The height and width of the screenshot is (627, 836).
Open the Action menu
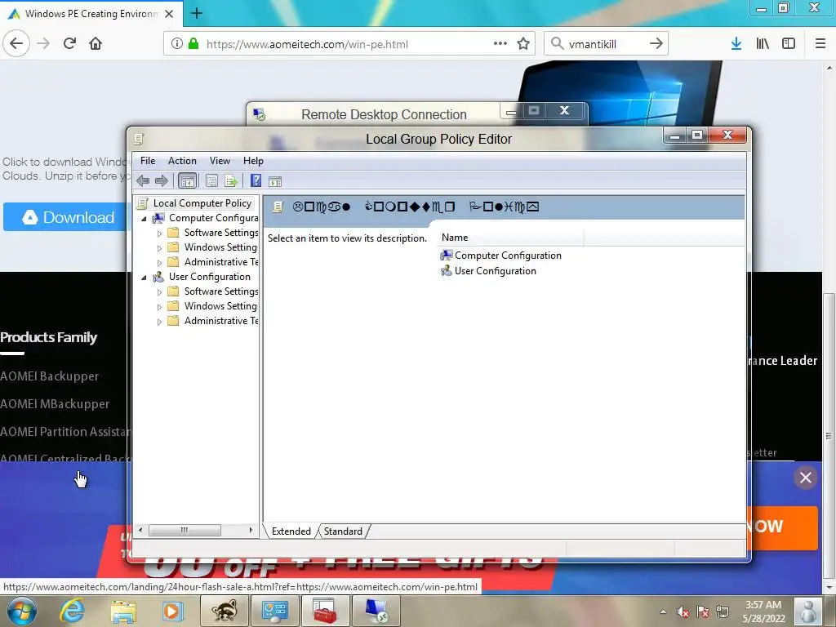[182, 161]
